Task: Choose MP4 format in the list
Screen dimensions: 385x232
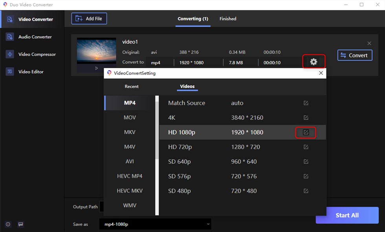Action: tap(130, 103)
